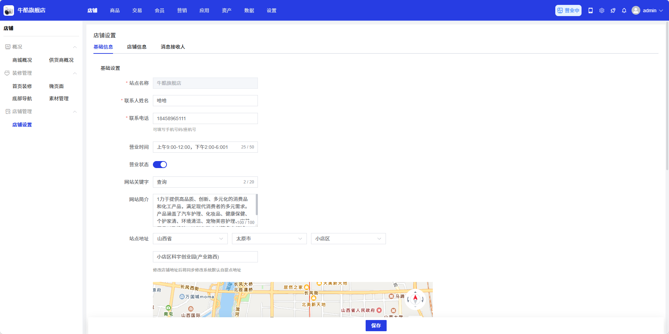Click the rocket icon in top bar
The image size is (669, 334).
tap(613, 10)
